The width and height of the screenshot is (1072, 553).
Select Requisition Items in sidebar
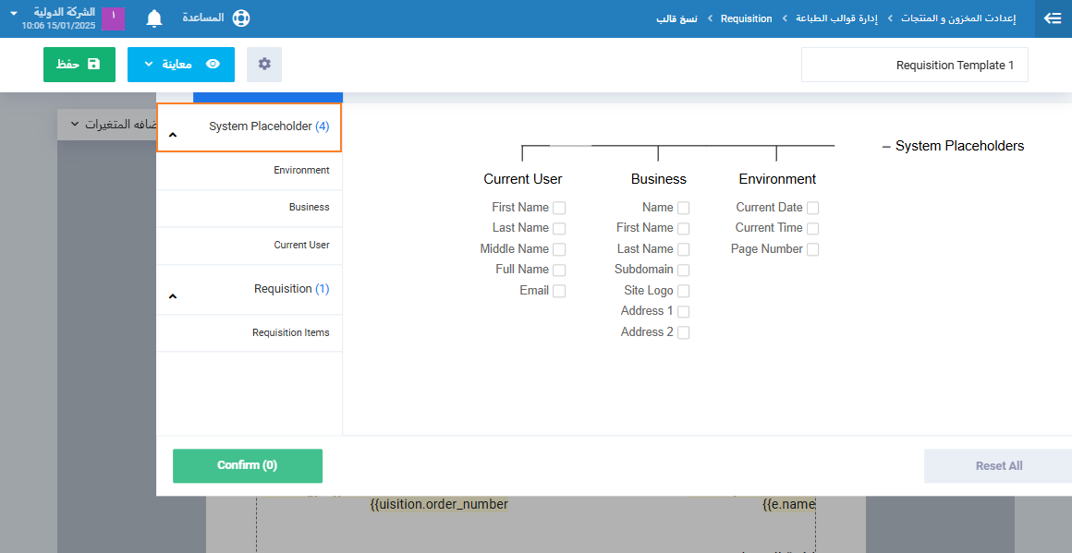click(290, 333)
